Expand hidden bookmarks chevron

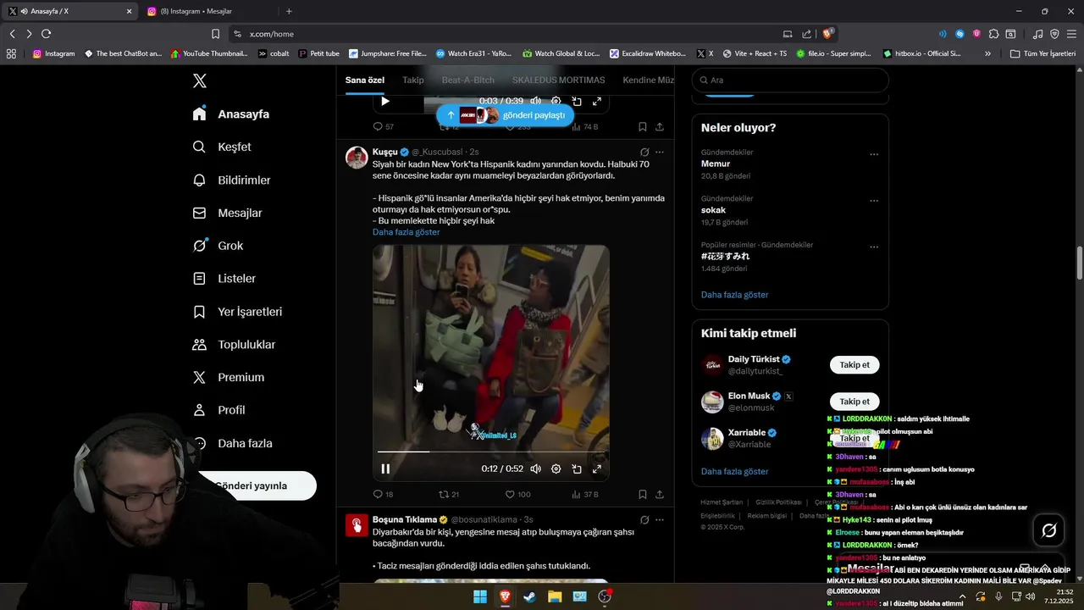click(987, 53)
